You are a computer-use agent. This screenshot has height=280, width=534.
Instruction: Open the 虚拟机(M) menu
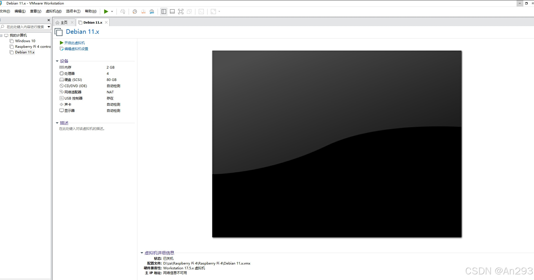[x=53, y=11]
